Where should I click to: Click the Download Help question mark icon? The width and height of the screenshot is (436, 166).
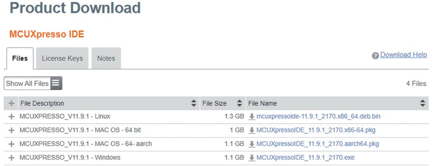(375, 56)
